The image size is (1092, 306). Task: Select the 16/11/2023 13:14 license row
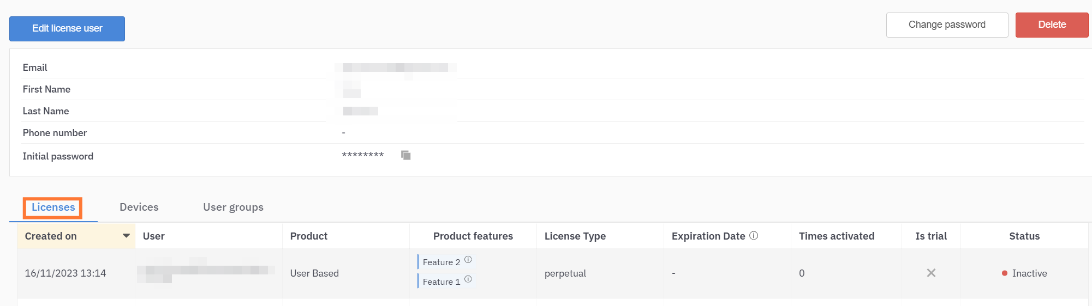65,273
